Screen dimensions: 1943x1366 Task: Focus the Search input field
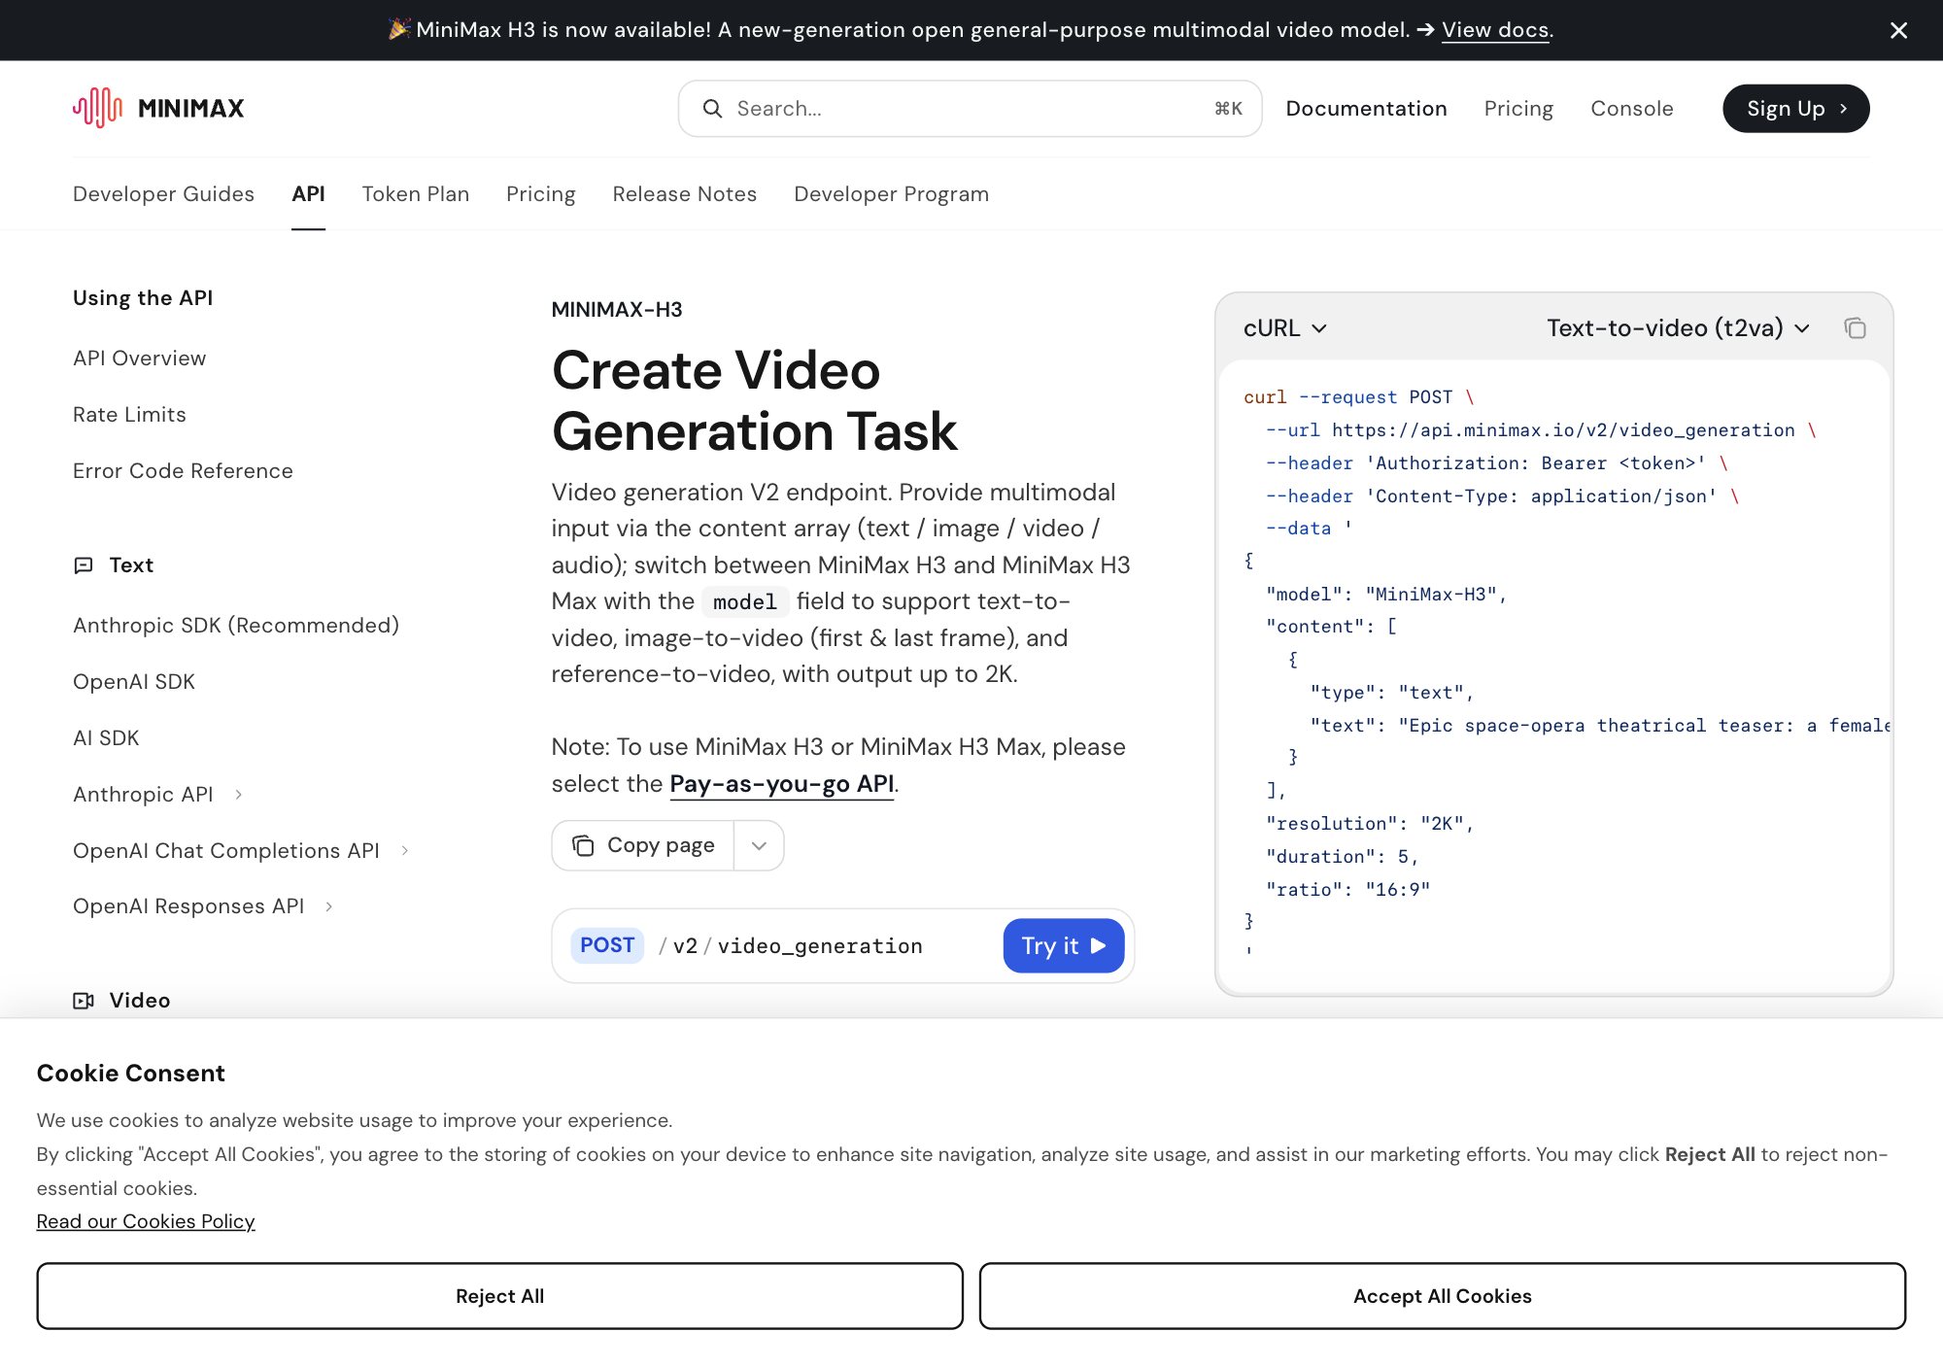(x=970, y=109)
